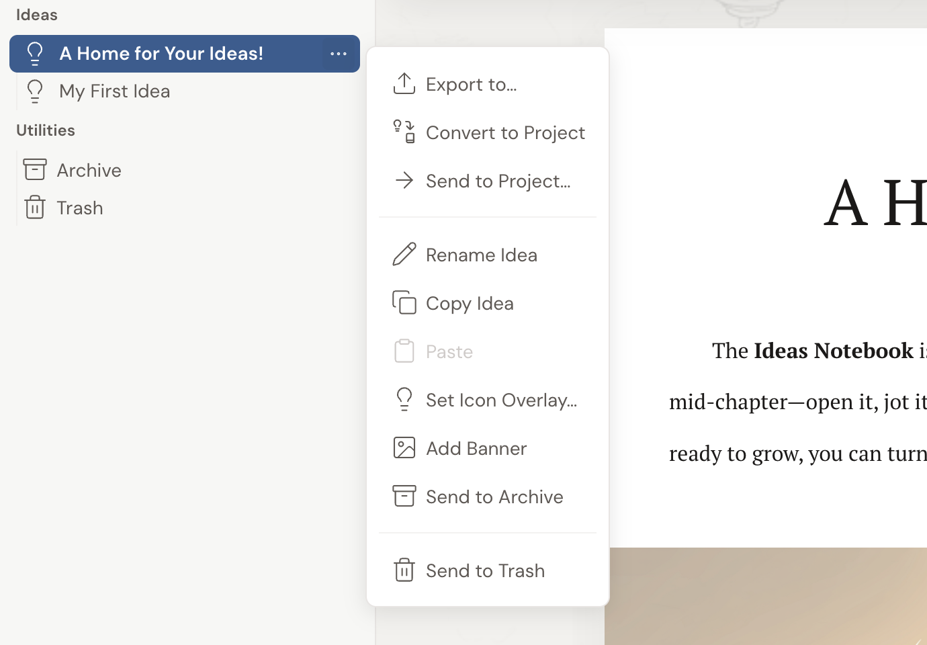
Task: Click the lightbulb icon of A Home for Your Ideas!
Action: 35,53
